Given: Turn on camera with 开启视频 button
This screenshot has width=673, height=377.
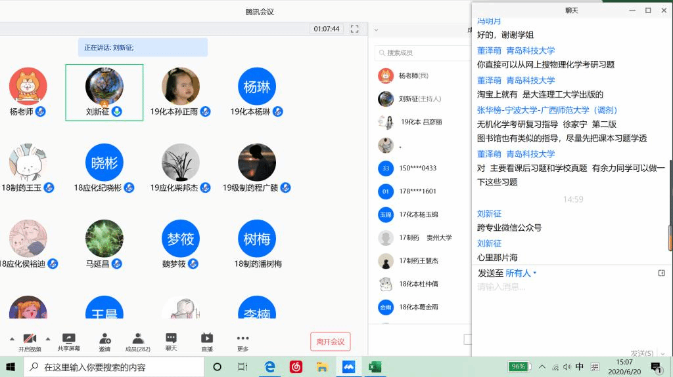Looking at the screenshot, I should coord(30,341).
